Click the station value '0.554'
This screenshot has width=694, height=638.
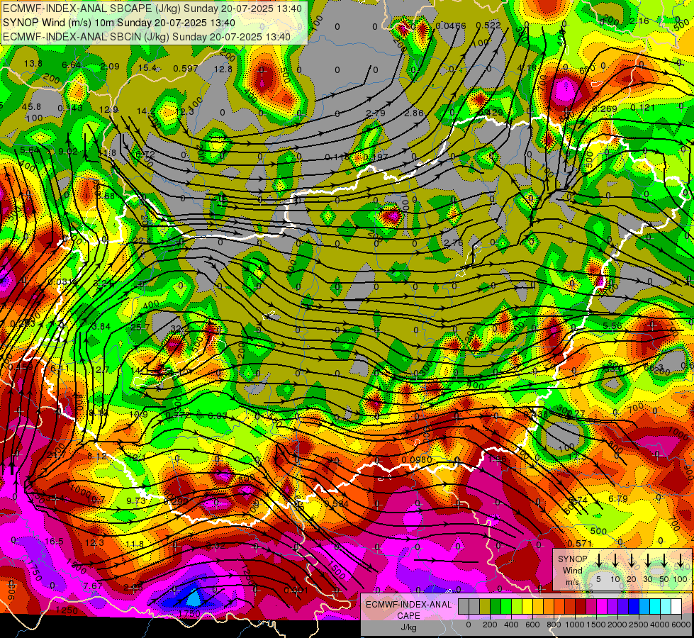337,503
